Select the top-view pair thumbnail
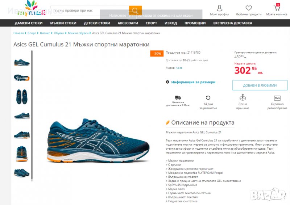The image size is (290, 205). pos(22,97)
